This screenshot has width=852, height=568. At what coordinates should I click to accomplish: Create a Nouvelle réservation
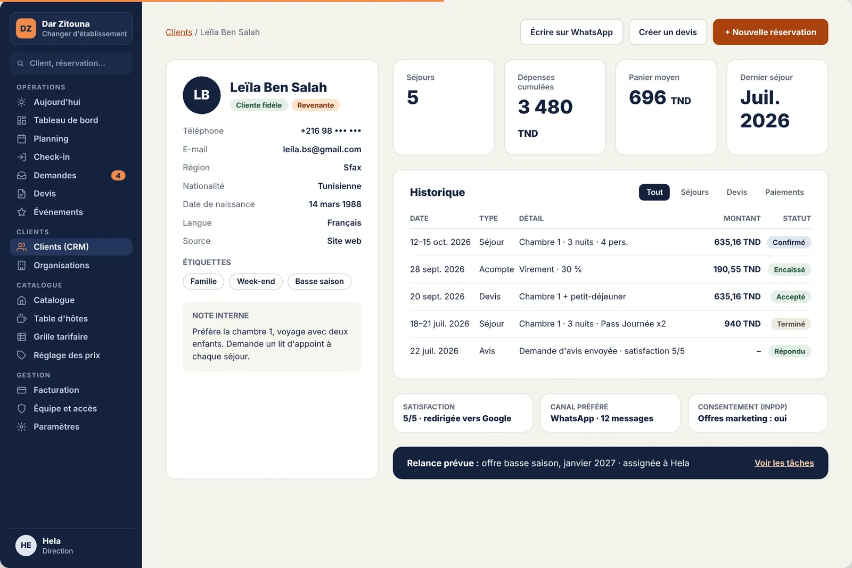[771, 32]
